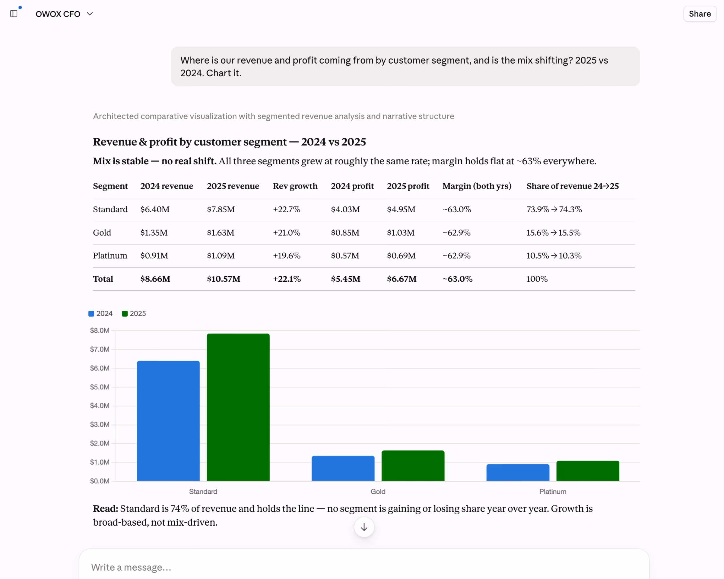Image resolution: width=724 pixels, height=579 pixels.
Task: Click the '$1.09M' cell
Action: [x=221, y=255]
